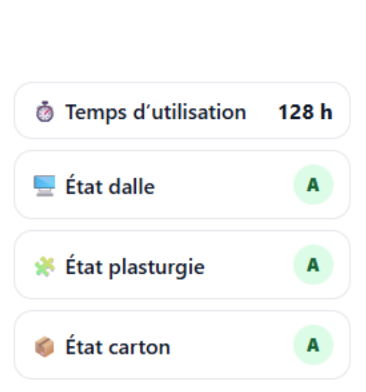Click the monitor icon for État dalle

click(44, 186)
